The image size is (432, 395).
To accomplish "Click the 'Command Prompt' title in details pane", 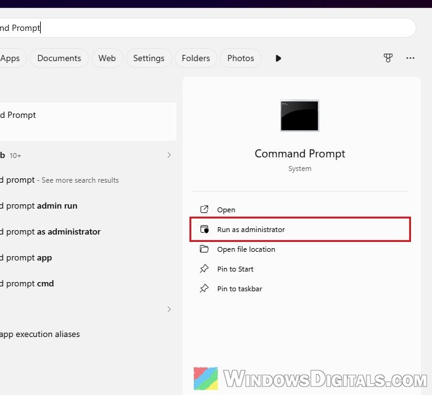I will click(300, 154).
